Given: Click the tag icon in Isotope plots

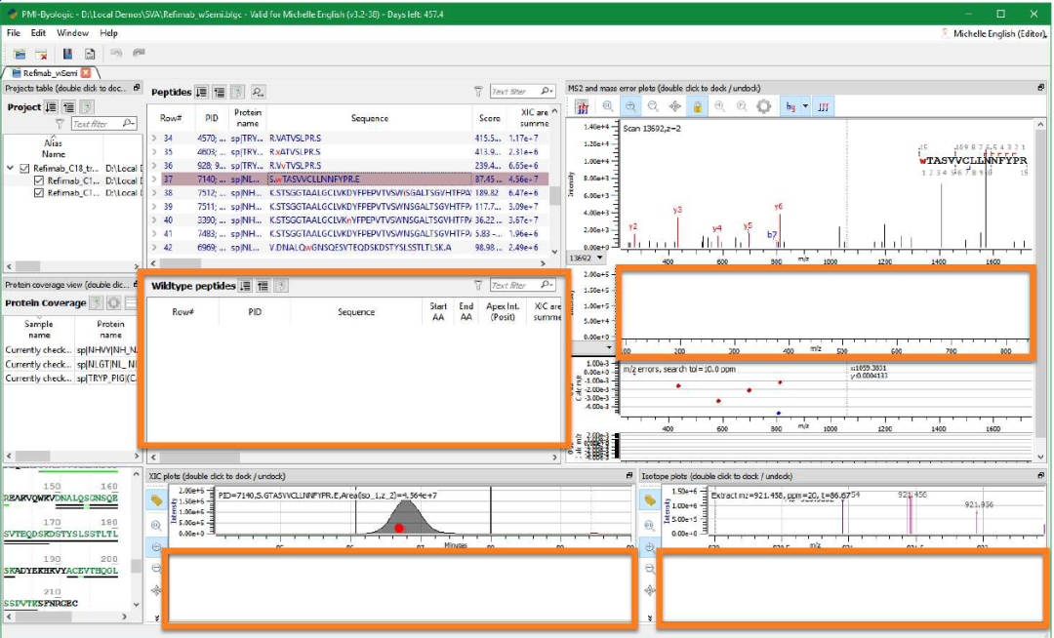Looking at the screenshot, I should click(x=651, y=499).
